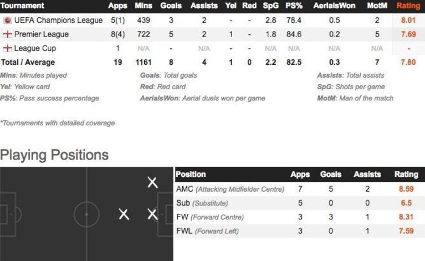Sort tournament table by AerialsWon column
This screenshot has height=261, width=425.
(334, 6)
